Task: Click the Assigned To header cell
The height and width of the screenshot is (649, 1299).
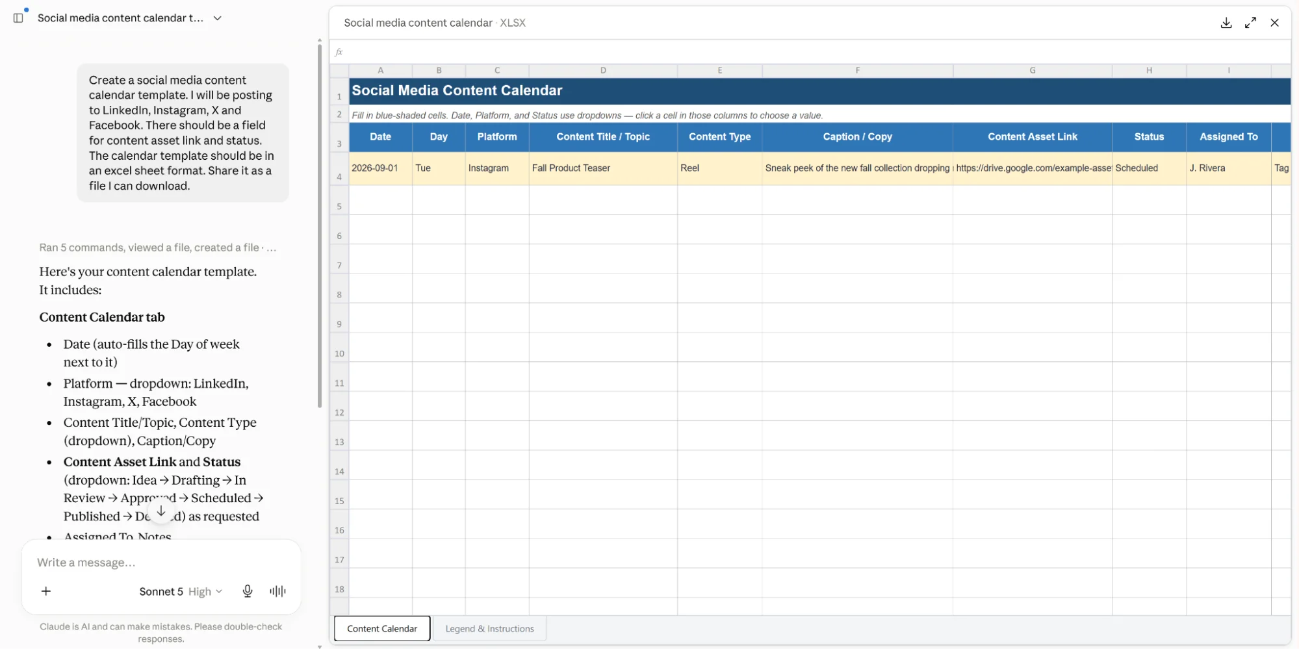Action: (x=1228, y=137)
